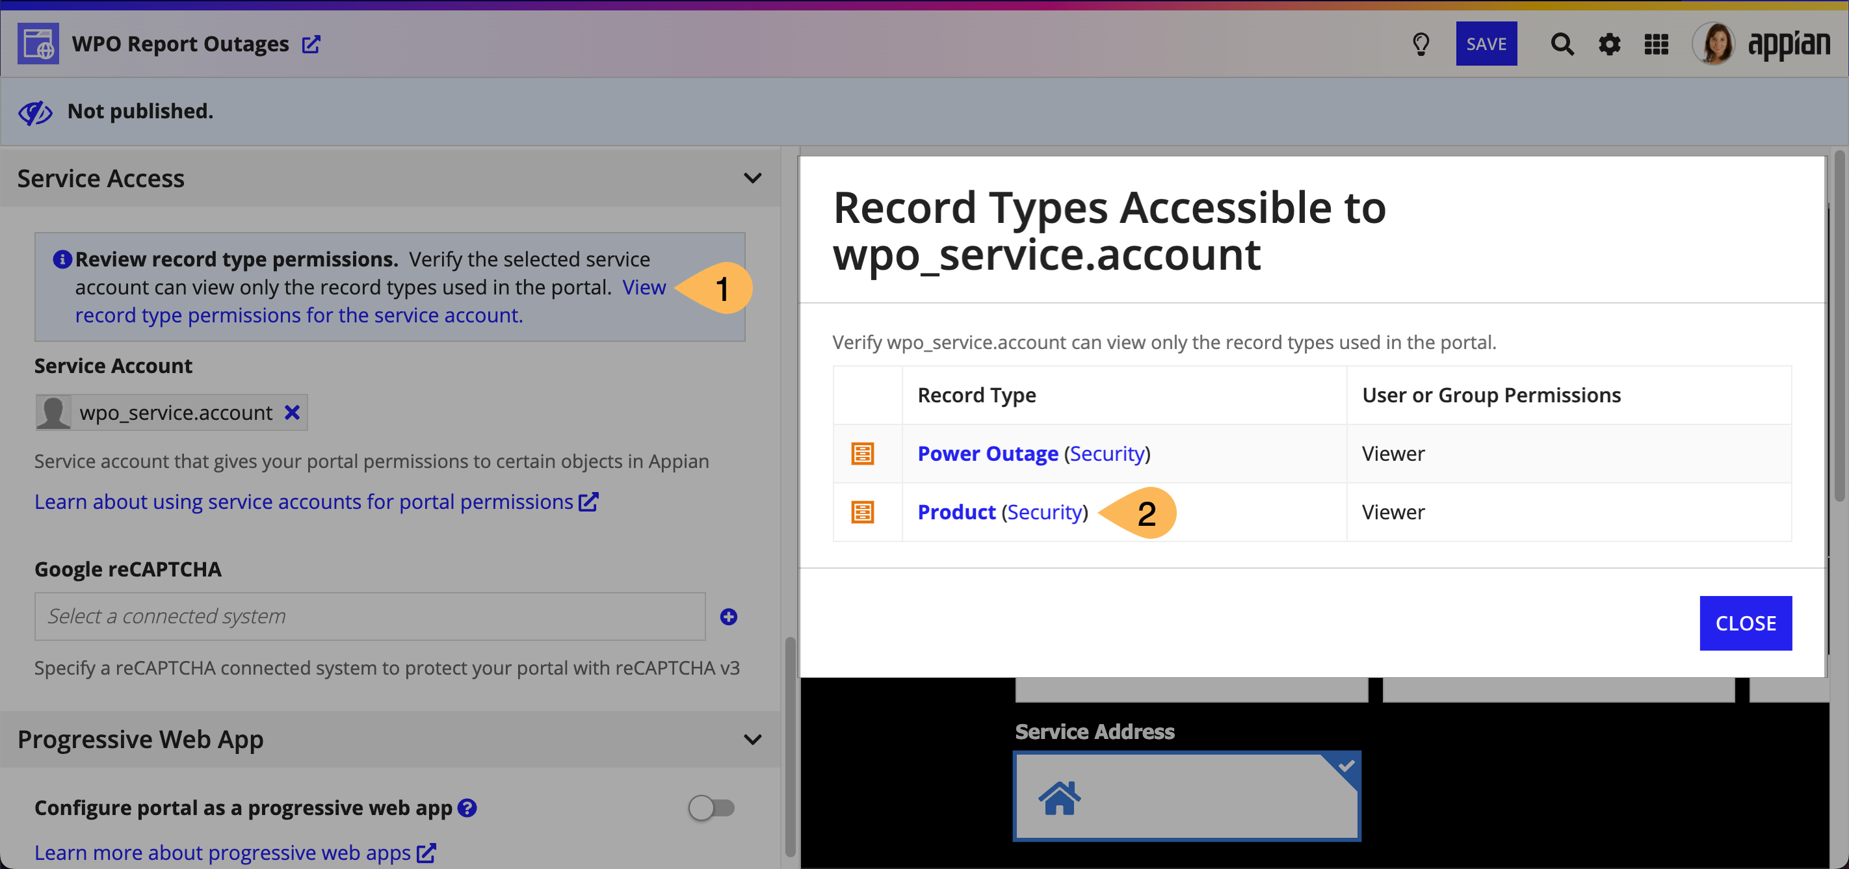Collapse the Progressive Web App section

coord(752,739)
